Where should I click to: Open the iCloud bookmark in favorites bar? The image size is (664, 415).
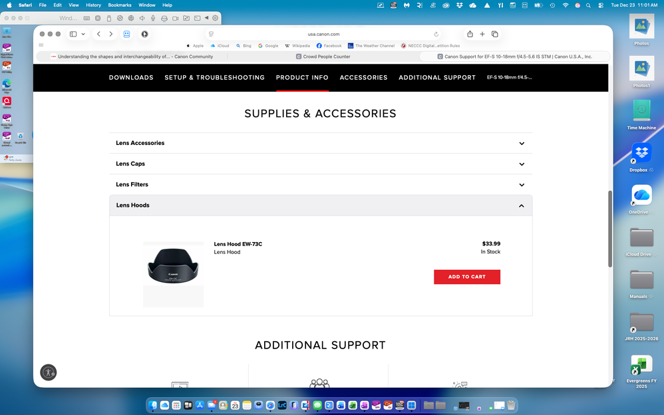[220, 46]
